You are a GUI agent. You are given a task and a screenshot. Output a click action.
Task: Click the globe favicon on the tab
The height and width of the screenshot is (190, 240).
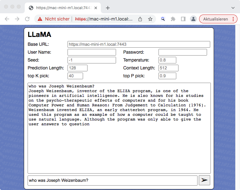click(x=31, y=8)
